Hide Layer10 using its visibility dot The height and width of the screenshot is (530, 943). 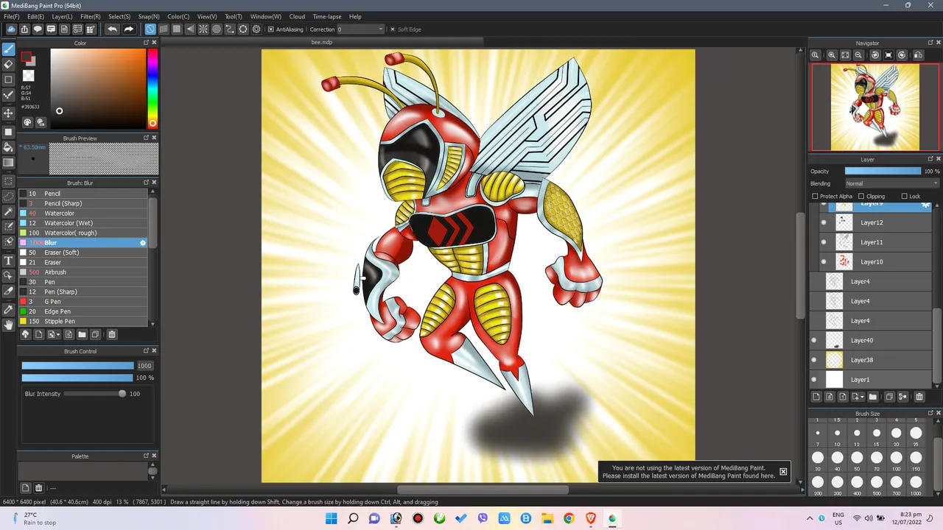(x=824, y=261)
